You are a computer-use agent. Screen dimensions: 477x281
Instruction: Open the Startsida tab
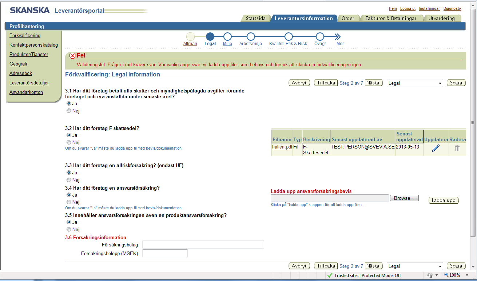point(256,18)
